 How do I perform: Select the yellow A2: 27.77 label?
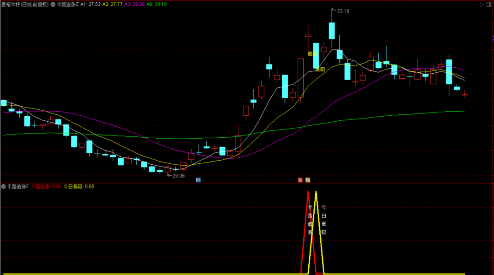pyautogui.click(x=113, y=4)
